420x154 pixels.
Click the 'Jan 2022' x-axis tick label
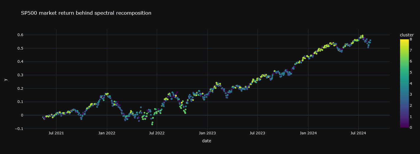click(107, 133)
